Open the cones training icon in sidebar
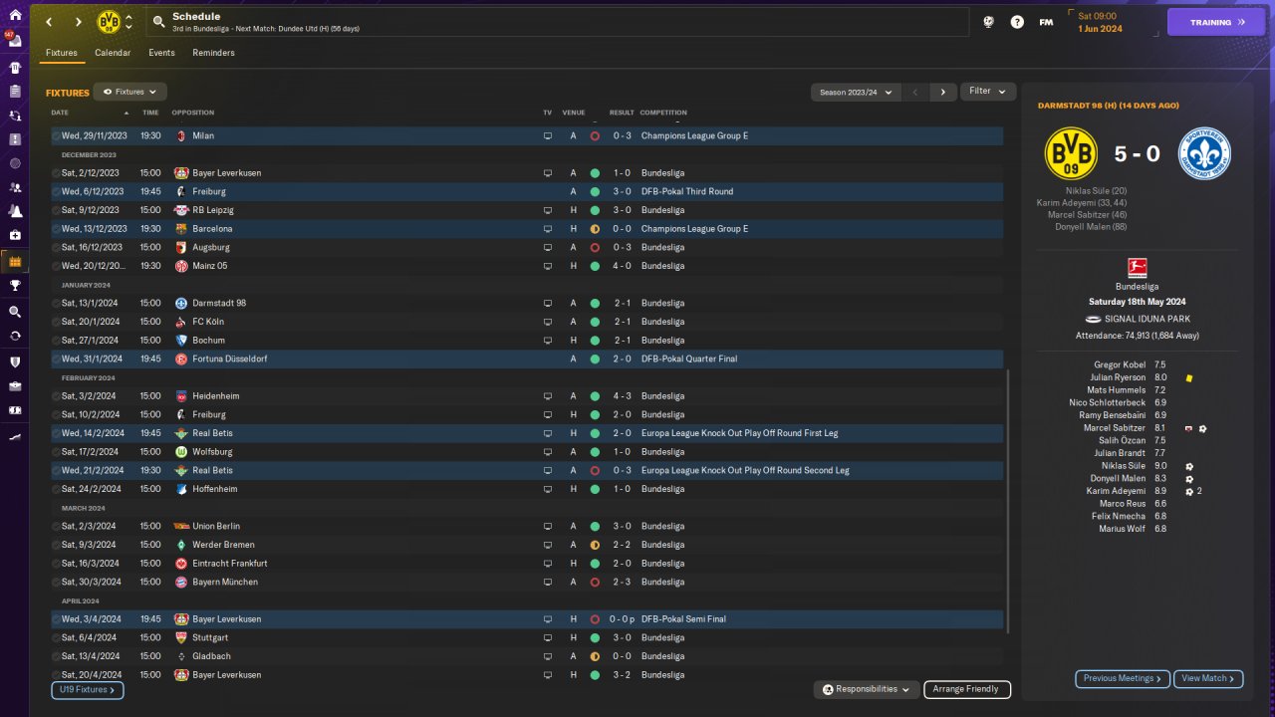Screen dimensions: 1275x717 (15, 211)
